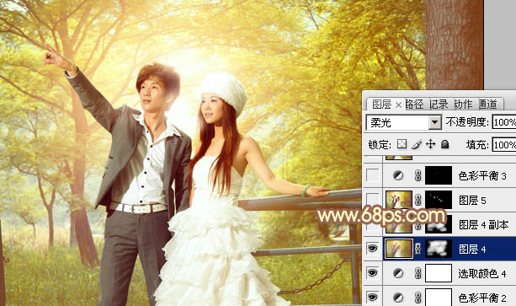This screenshot has width=516, height=306.
Task: Hide the 图层 4 layer
Action: click(373, 249)
